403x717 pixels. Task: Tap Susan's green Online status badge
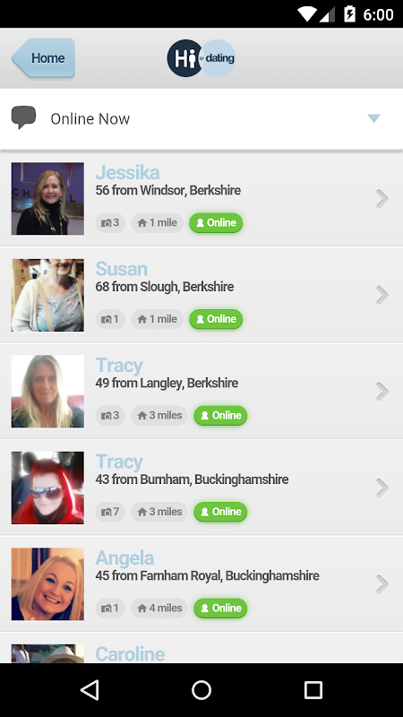click(x=216, y=319)
